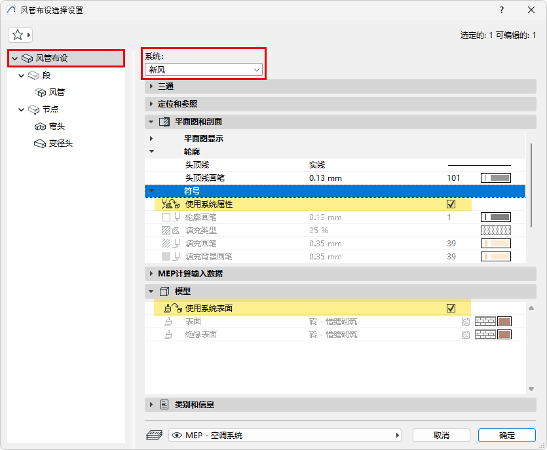Select the 弯头 tree item
This screenshot has width=547, height=450.
57,126
